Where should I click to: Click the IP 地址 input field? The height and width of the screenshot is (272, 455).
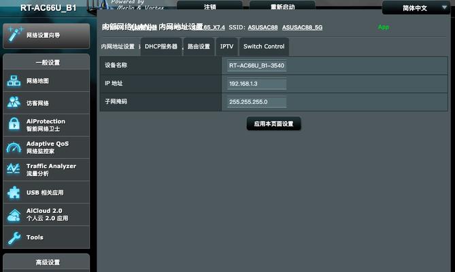pos(256,84)
